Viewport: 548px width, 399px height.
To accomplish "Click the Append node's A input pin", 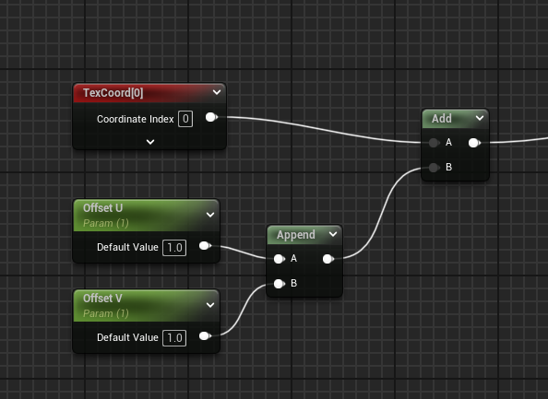I will (x=280, y=259).
